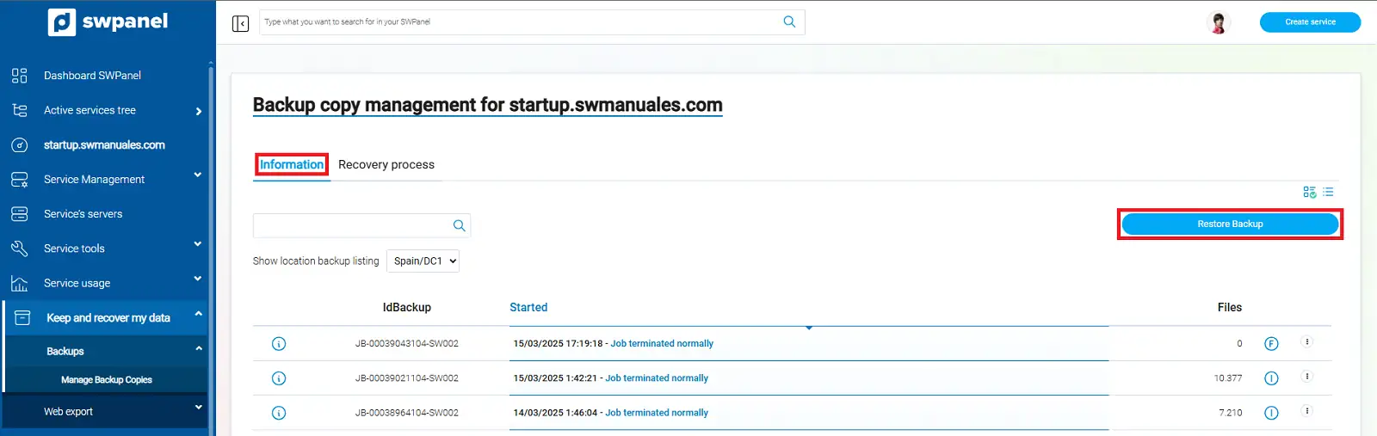
Task: Click the top SWPanel search input field
Action: [x=516, y=22]
